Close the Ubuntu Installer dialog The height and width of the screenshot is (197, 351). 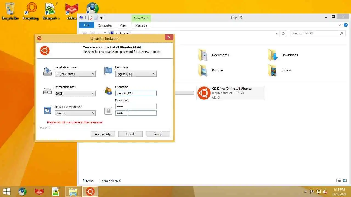(x=169, y=37)
